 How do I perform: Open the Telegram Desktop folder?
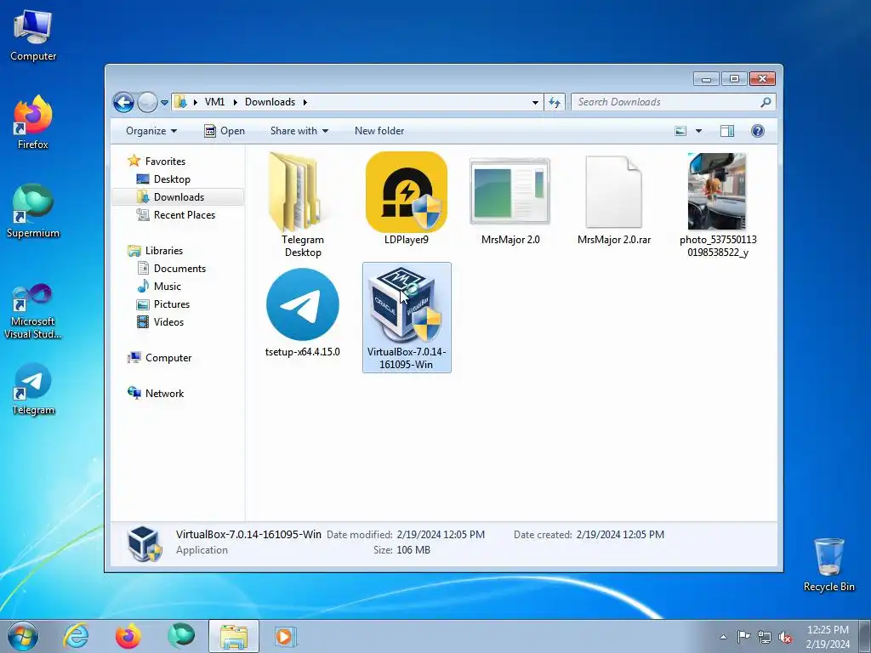point(302,204)
